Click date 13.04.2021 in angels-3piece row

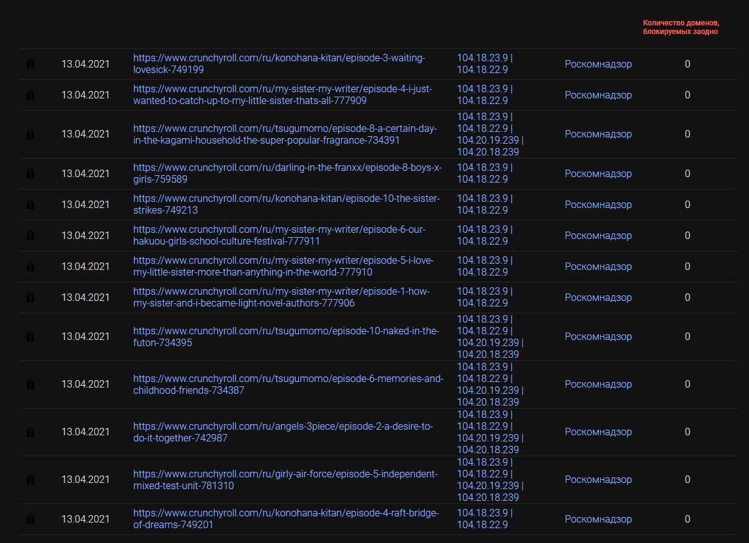[86, 432]
